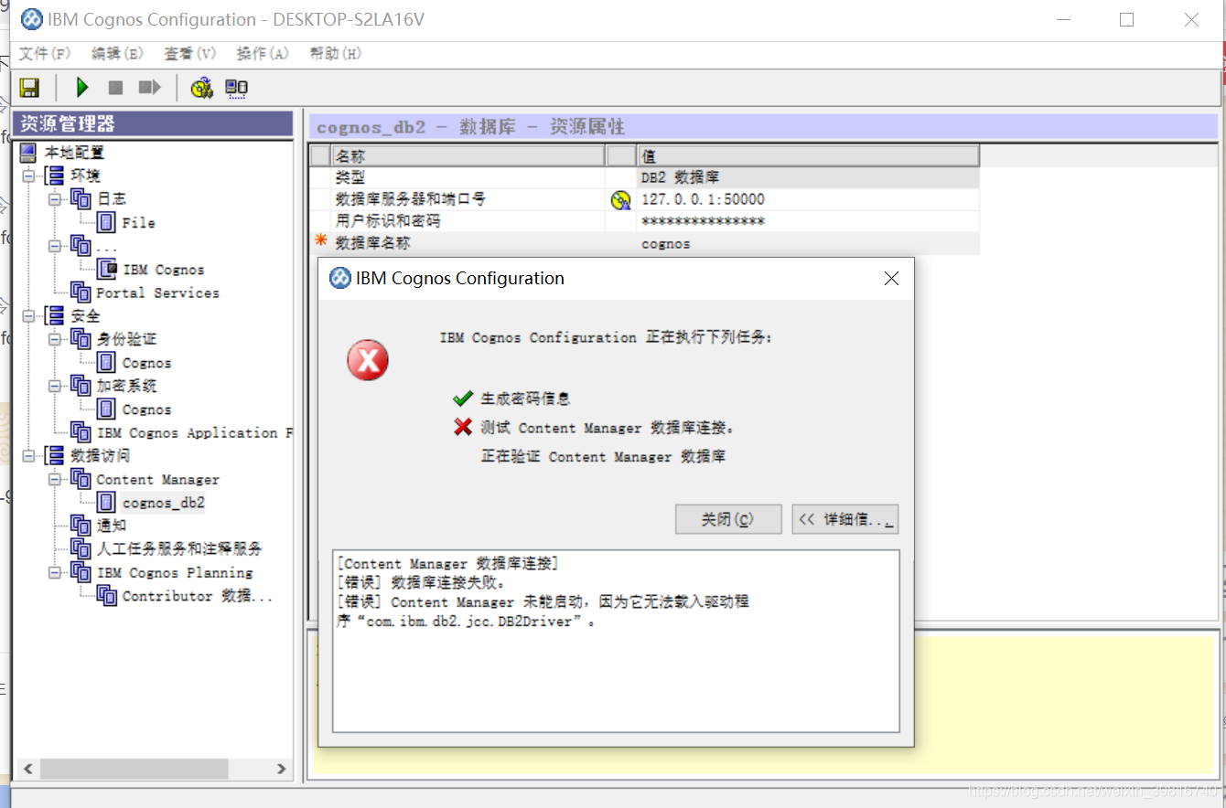This screenshot has width=1226, height=808.
Task: Click the tree panel's right scroll arrow
Action: (281, 770)
